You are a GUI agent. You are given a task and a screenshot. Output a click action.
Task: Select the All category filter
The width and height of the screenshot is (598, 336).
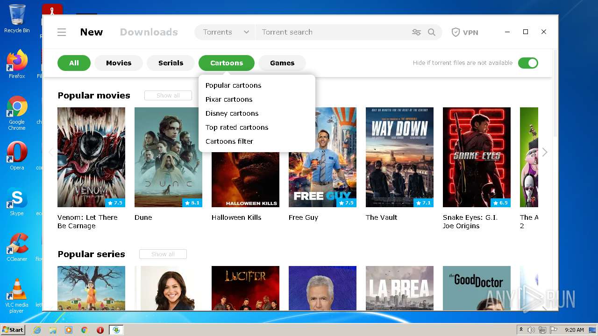coord(74,63)
